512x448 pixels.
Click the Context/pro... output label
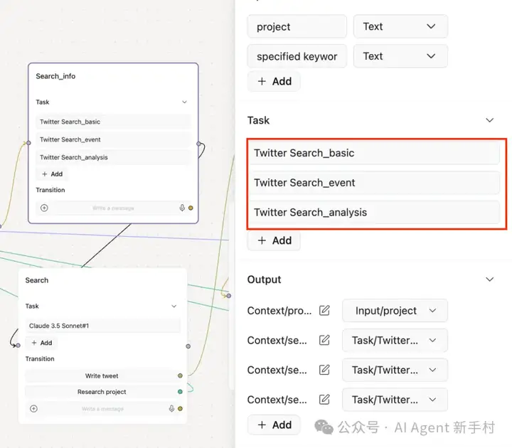279,311
